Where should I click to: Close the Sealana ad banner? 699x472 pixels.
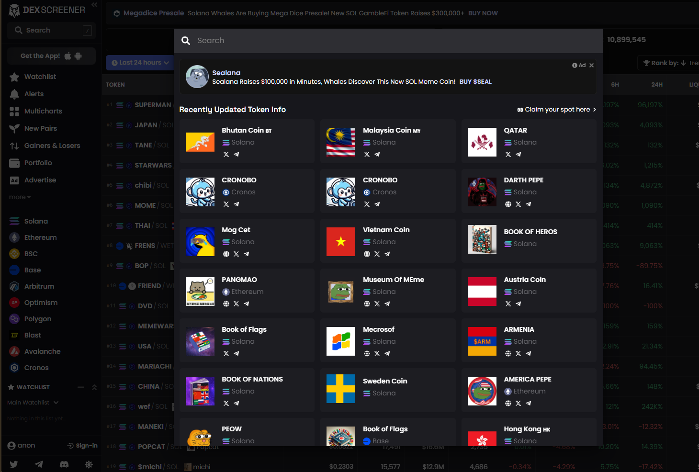(x=591, y=66)
